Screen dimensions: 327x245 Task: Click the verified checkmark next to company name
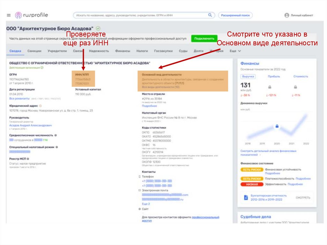pyautogui.click(x=98, y=28)
